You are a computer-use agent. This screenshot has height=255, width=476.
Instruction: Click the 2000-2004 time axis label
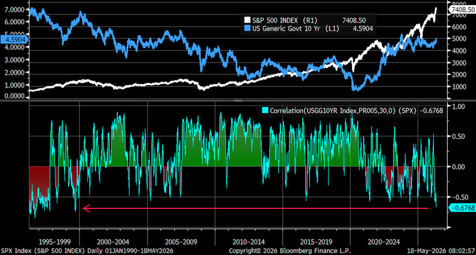point(113,242)
